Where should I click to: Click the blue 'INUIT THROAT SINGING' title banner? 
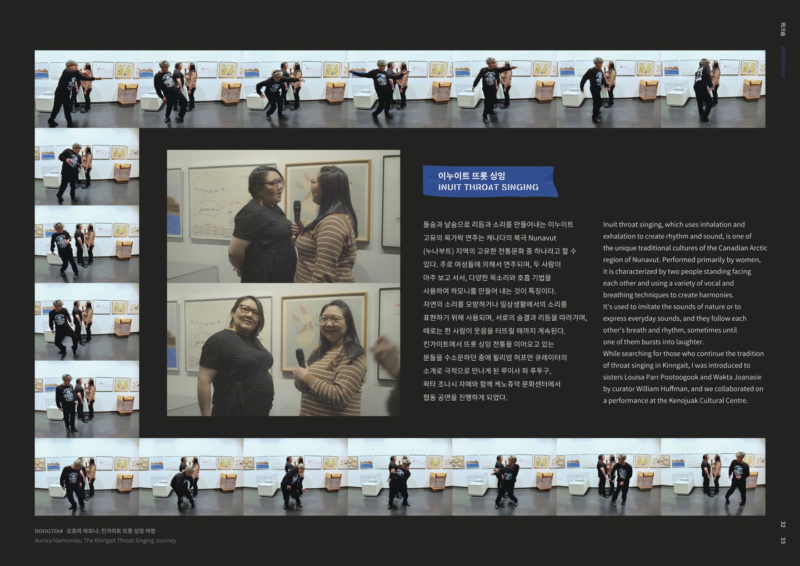tap(490, 181)
